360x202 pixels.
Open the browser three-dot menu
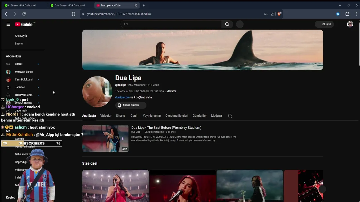(x=357, y=14)
